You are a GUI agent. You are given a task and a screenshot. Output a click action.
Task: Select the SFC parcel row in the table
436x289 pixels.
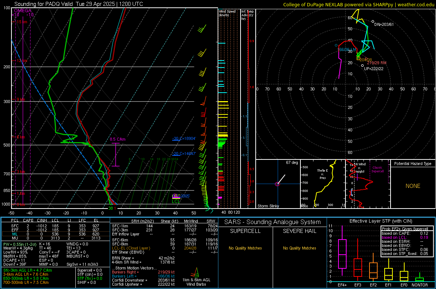tap(56, 226)
